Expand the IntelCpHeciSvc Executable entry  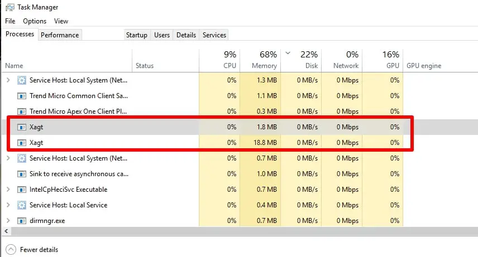[8, 190]
